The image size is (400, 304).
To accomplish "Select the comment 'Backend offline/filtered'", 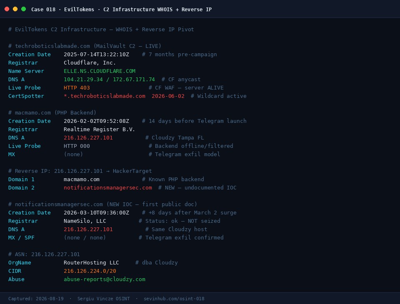I will (x=194, y=146).
